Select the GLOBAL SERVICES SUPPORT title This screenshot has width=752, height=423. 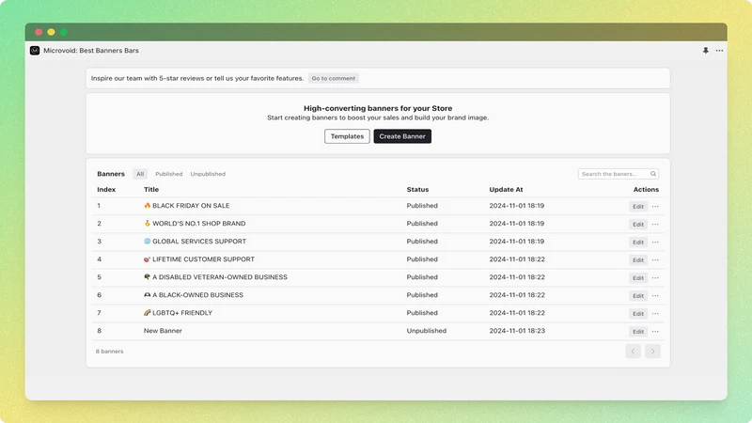tap(199, 242)
